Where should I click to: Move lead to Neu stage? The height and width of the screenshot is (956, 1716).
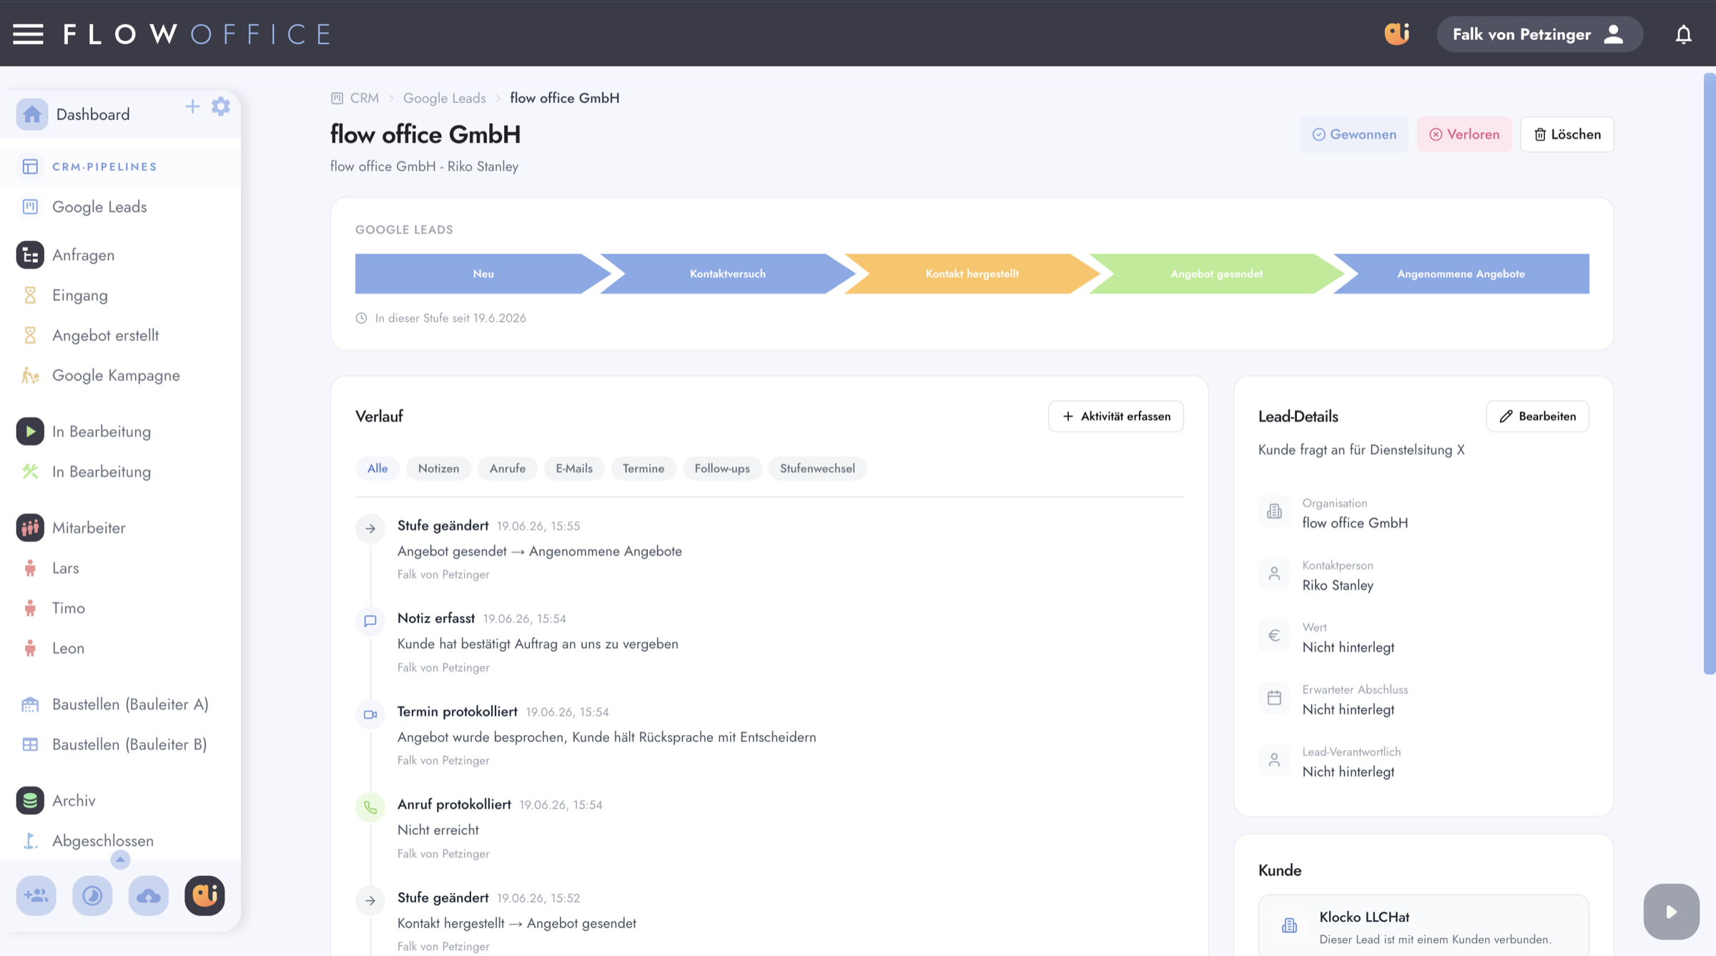coord(483,274)
